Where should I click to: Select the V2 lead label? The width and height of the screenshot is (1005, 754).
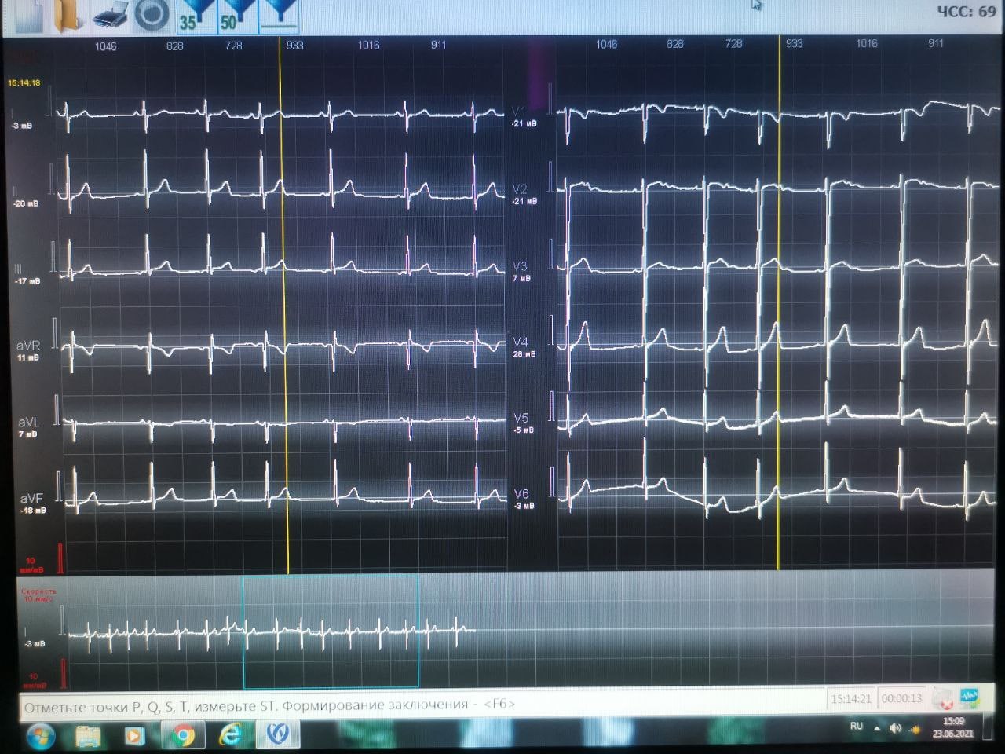click(x=520, y=189)
